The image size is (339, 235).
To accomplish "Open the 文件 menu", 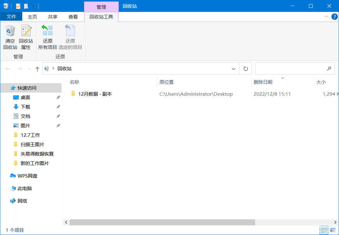I will (11, 17).
